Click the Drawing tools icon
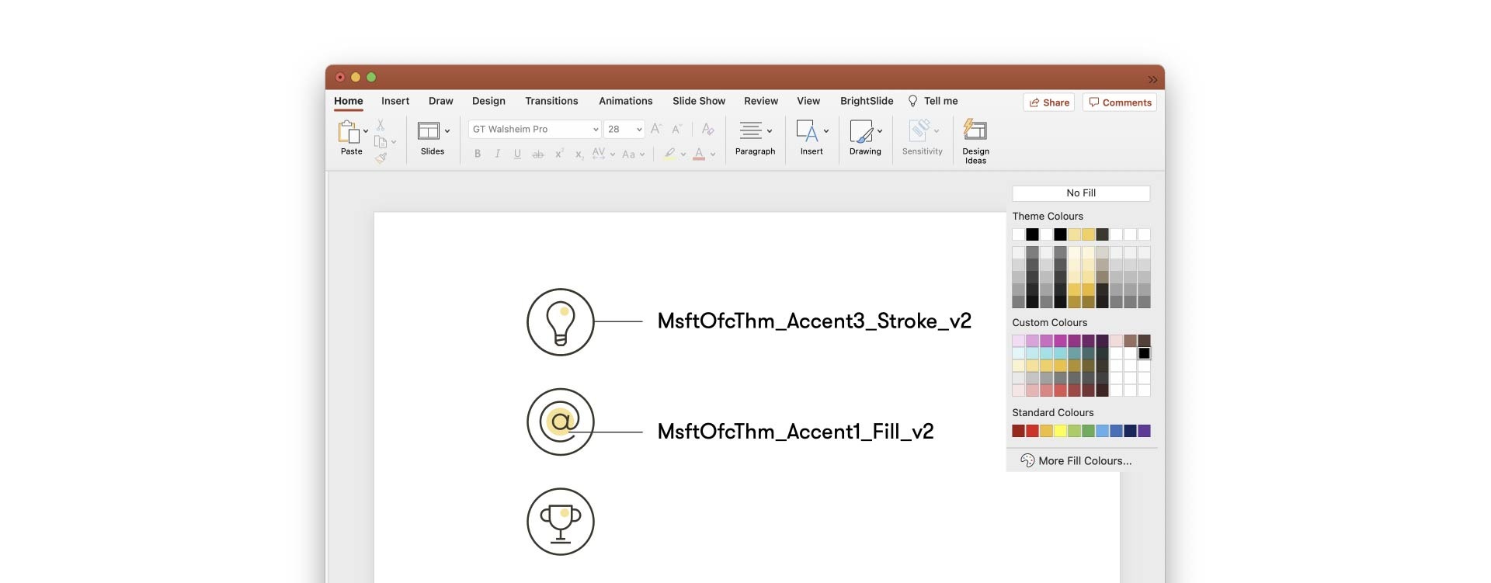Image resolution: width=1491 pixels, height=583 pixels. point(861,131)
